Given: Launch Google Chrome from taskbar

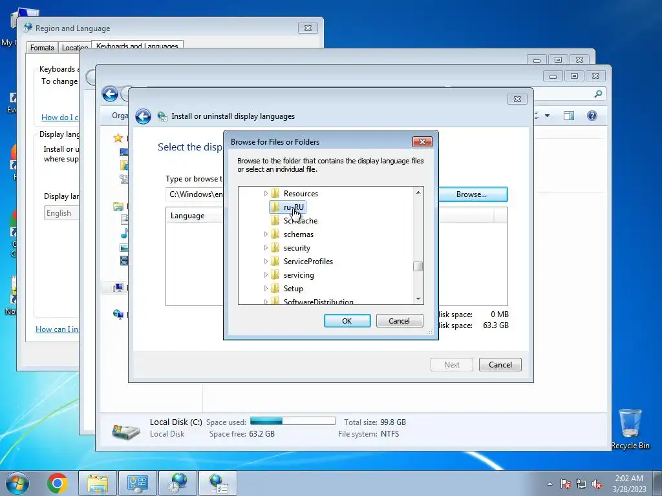Looking at the screenshot, I should pyautogui.click(x=58, y=483).
